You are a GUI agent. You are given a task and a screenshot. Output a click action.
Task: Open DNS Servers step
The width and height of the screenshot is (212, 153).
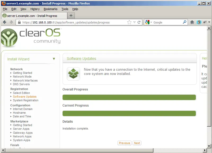21,84
